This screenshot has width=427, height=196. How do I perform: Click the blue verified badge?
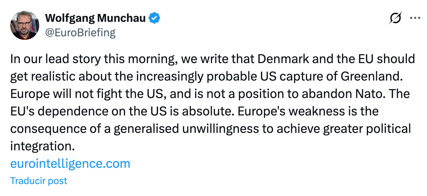tap(154, 18)
